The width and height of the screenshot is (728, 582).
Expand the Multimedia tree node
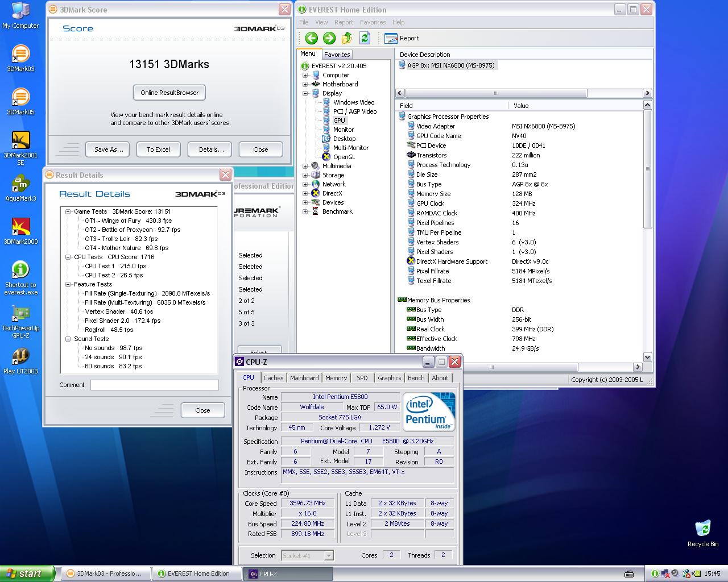305,166
